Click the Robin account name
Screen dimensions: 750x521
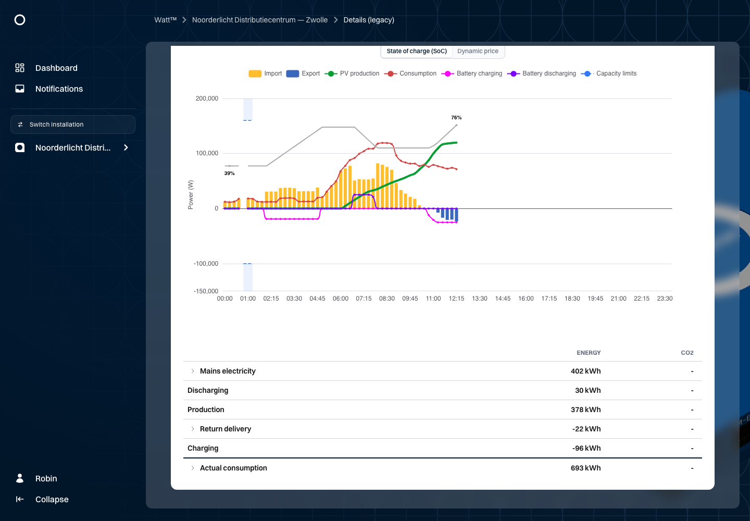tap(46, 478)
